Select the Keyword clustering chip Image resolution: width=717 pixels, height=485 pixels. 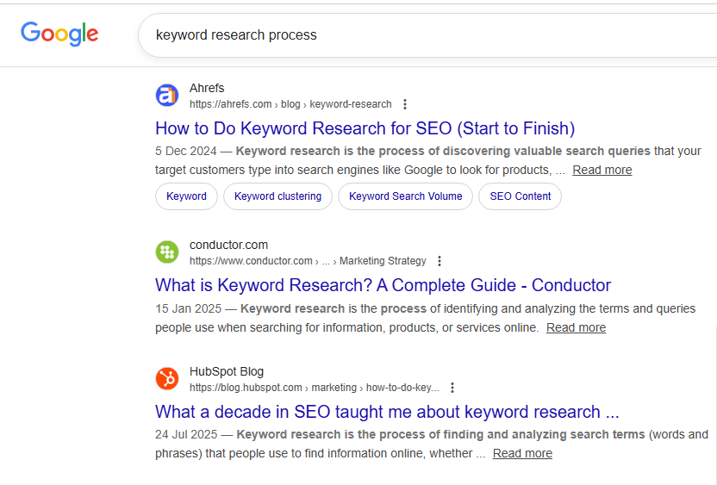[277, 196]
